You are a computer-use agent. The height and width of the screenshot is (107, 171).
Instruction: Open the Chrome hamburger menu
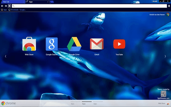pyautogui.click(x=168, y=6)
